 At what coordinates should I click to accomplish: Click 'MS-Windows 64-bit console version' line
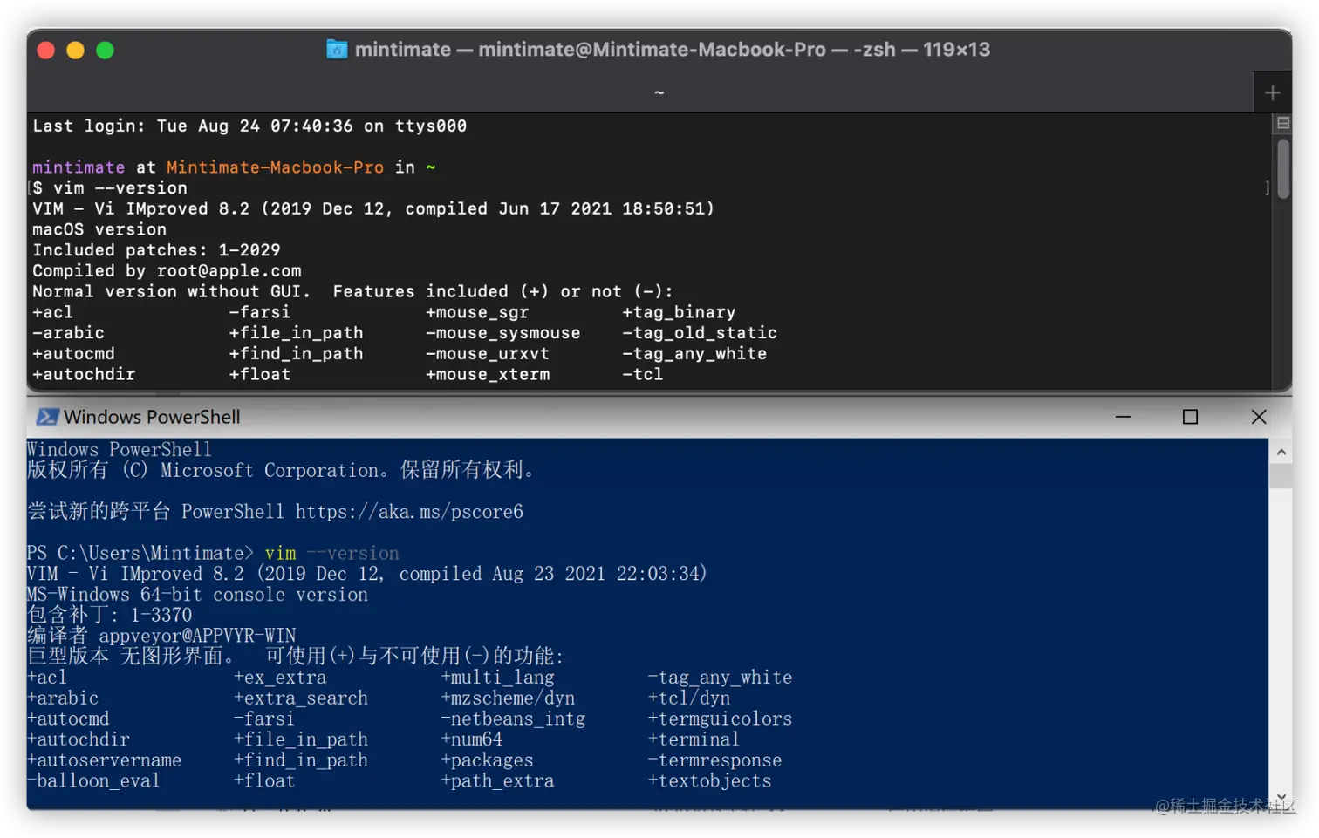197,595
